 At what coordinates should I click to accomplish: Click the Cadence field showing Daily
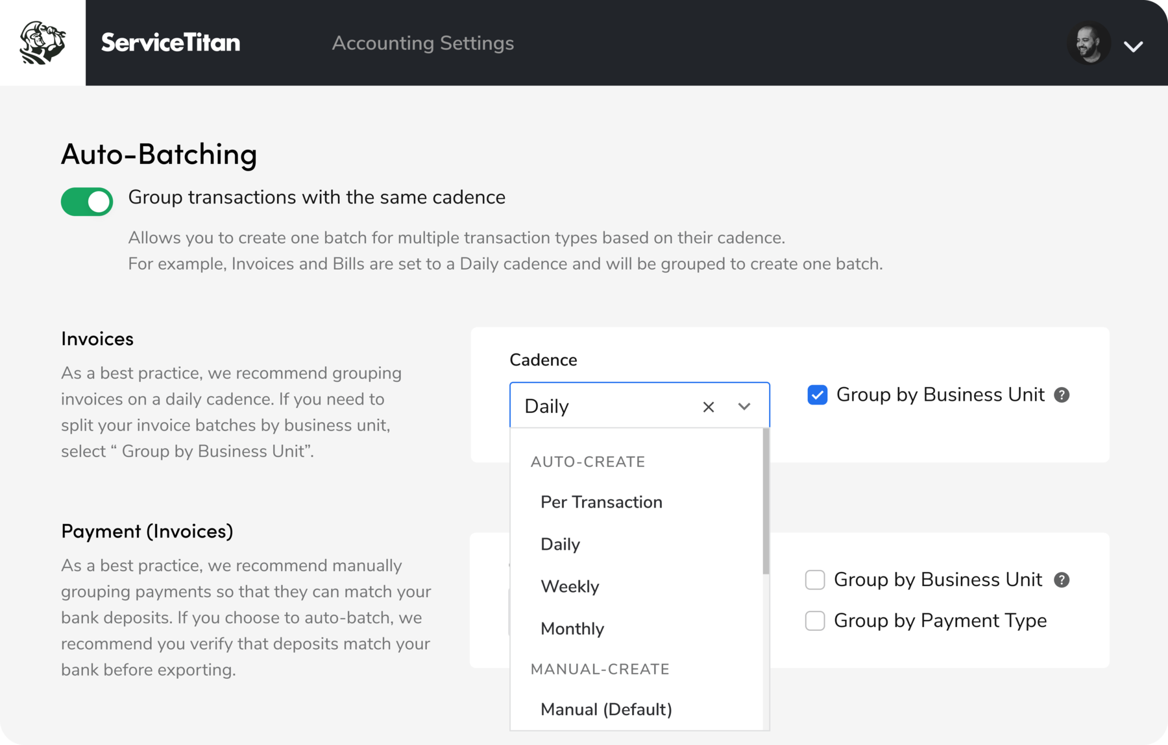[x=640, y=405]
